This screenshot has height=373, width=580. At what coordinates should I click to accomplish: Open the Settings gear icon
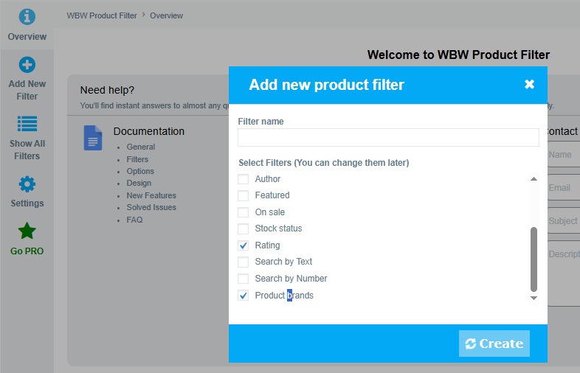(27, 184)
